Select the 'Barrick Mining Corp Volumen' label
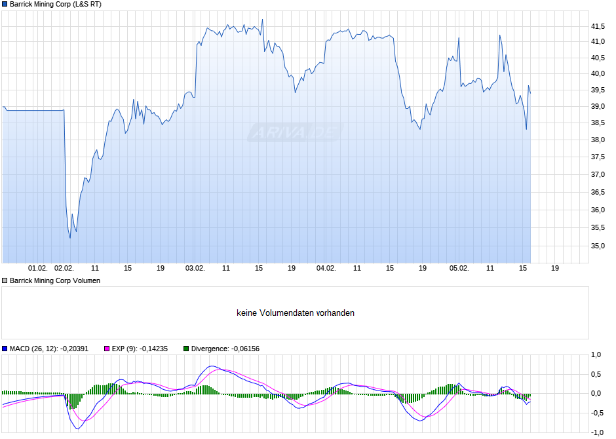 pos(55,280)
